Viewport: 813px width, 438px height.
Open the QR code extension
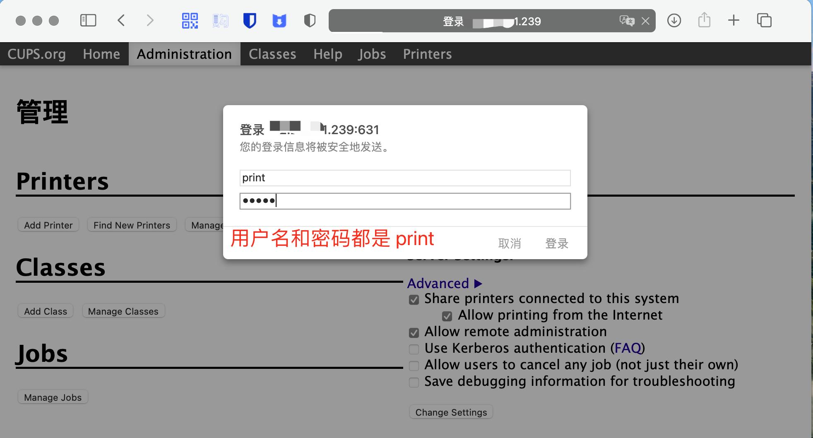pyautogui.click(x=190, y=20)
